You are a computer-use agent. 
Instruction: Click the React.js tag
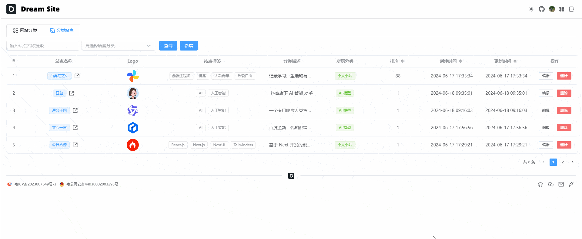point(178,145)
